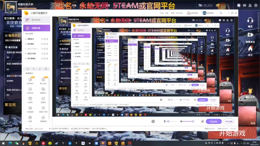Toggle visibility eye of 弹幕显示 scene
This screenshot has height=146, width=260.
(26, 39)
